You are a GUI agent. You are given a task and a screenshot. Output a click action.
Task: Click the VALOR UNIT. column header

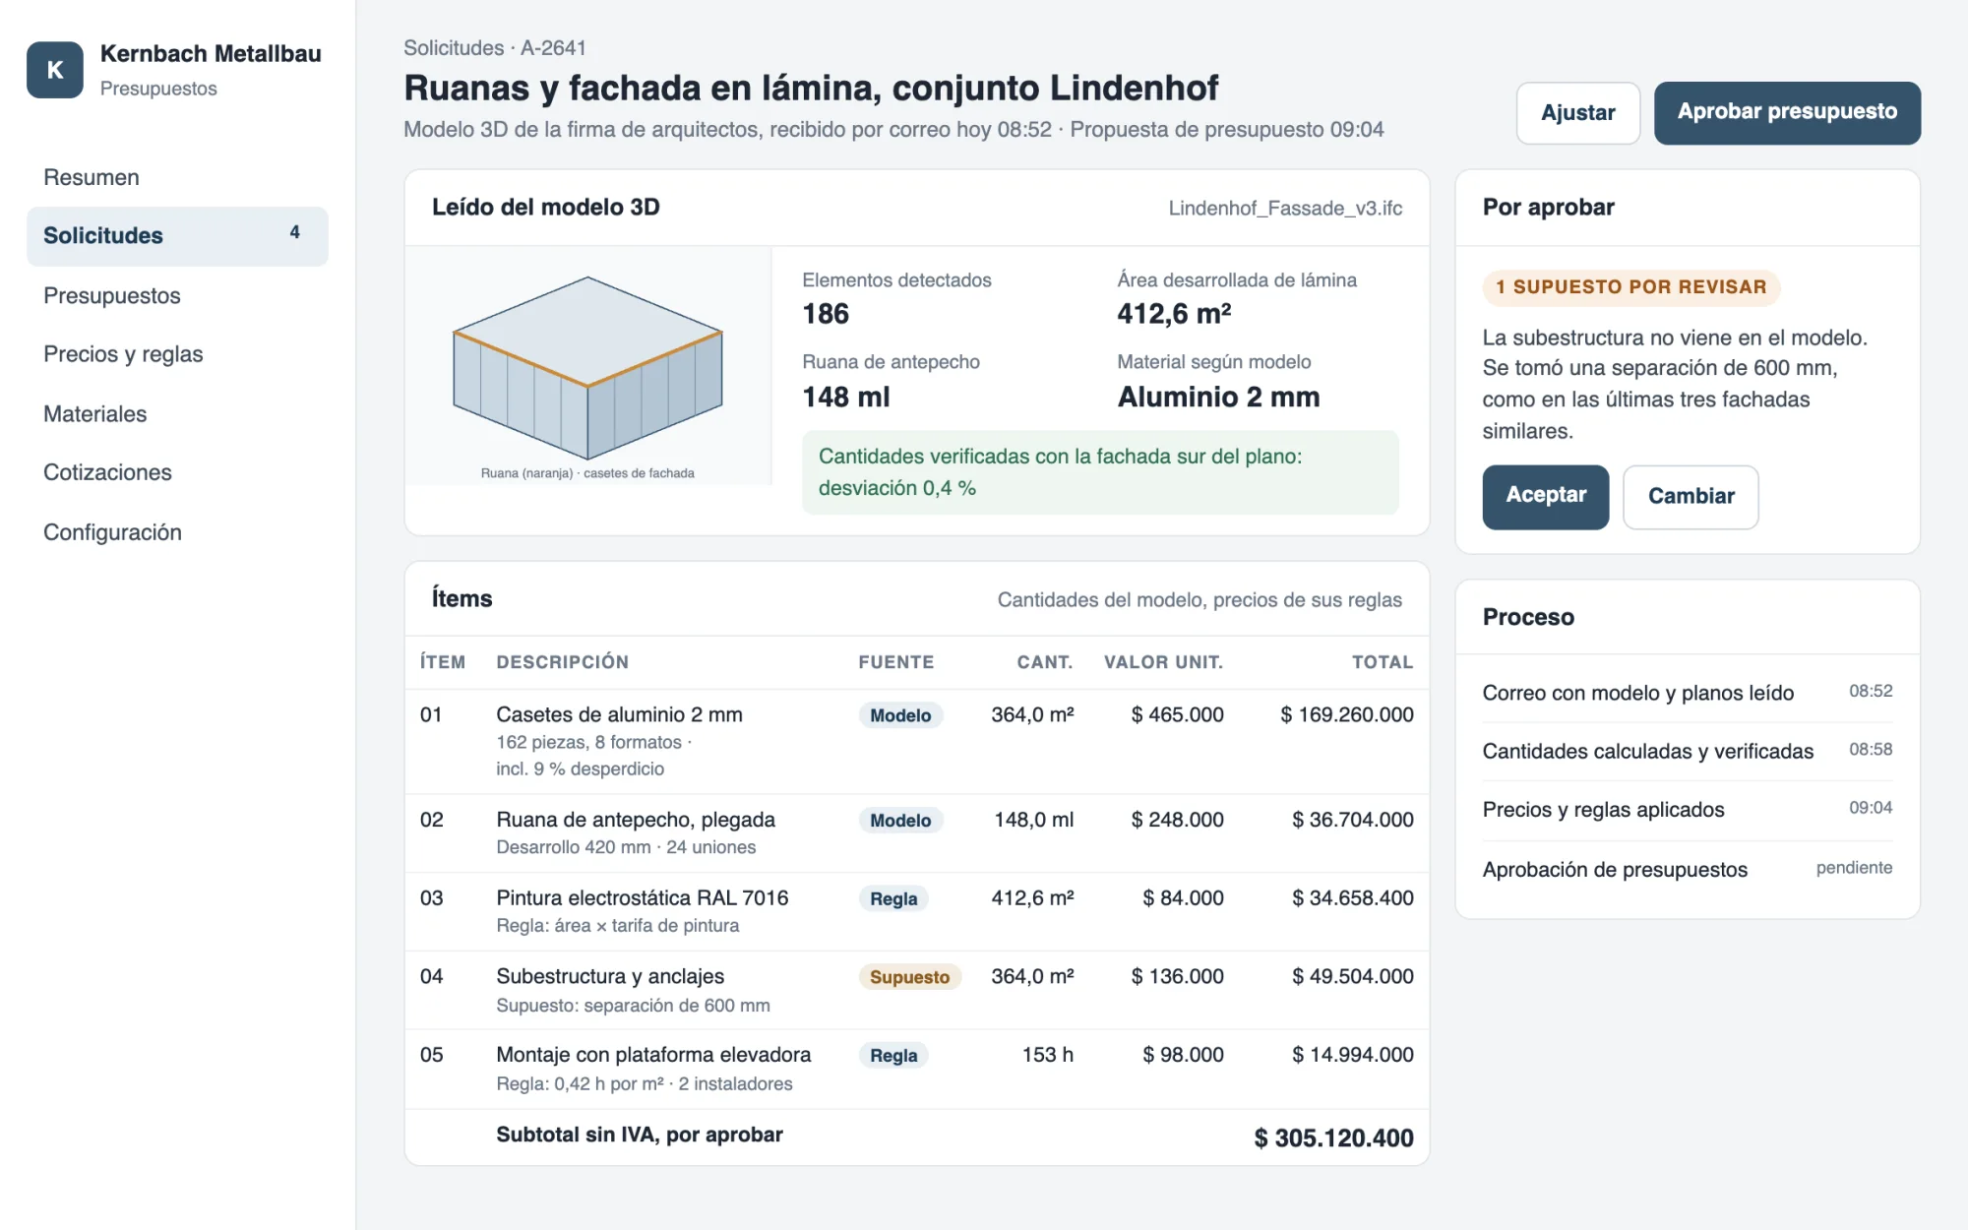pos(1163,662)
